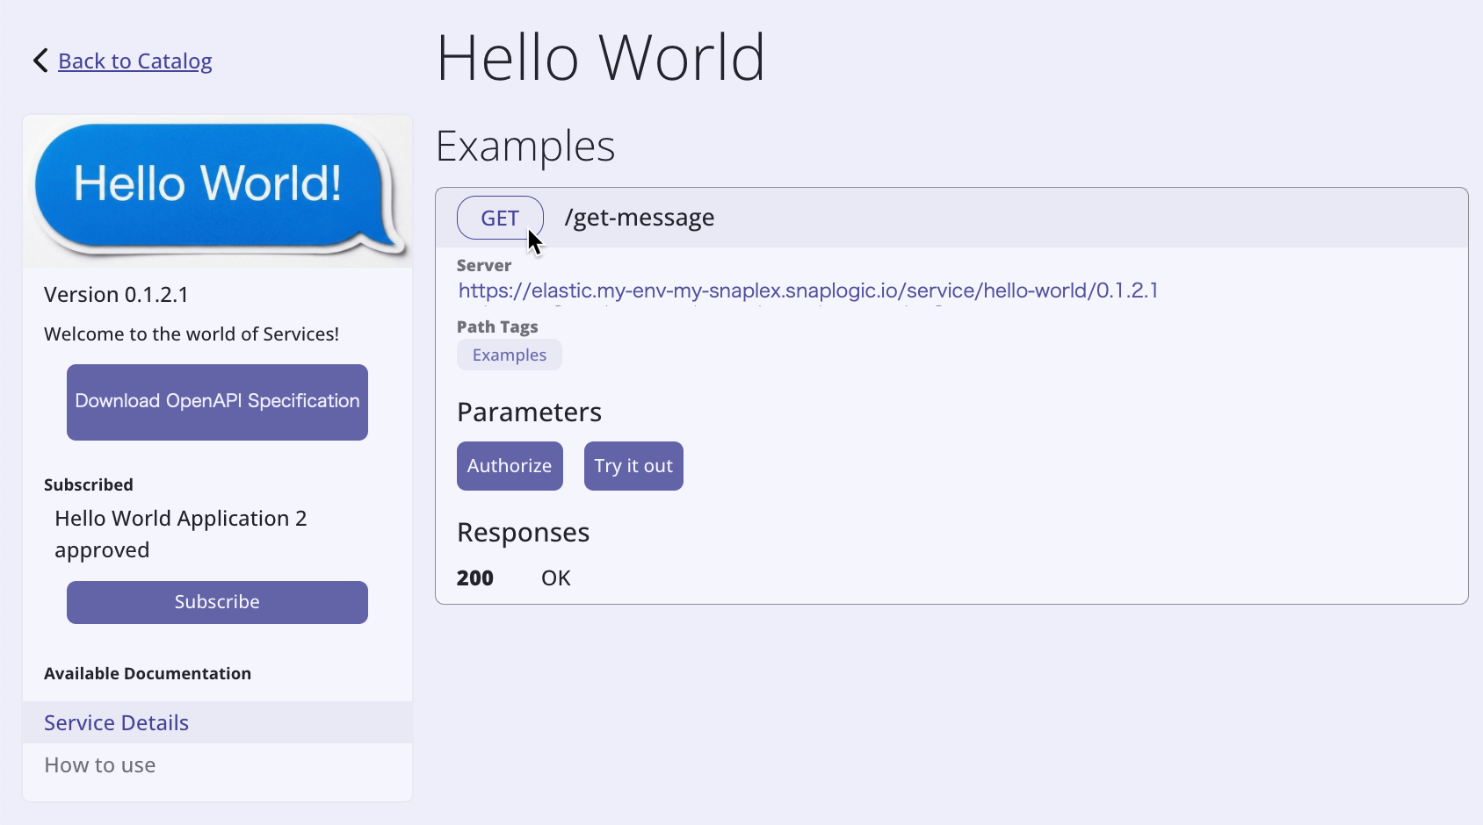Click the Parameters heading
Viewport: 1483px width, 825px height.
click(x=529, y=412)
